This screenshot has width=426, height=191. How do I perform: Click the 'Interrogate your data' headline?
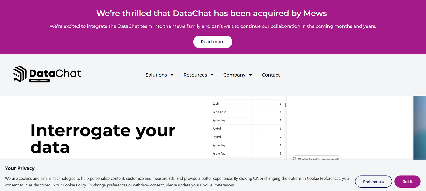click(103, 138)
